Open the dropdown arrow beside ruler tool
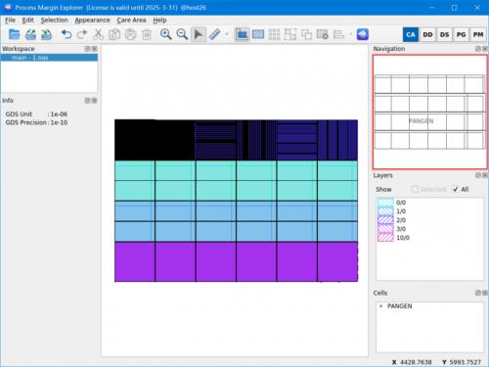This screenshot has width=489, height=367. point(227,34)
